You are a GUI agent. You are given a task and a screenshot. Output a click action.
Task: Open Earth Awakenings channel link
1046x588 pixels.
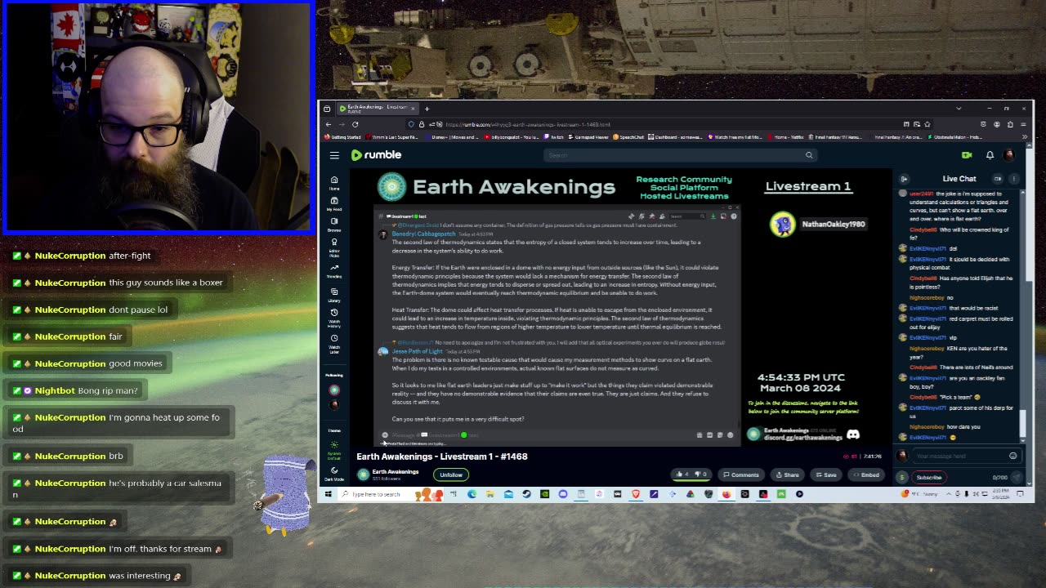(x=395, y=472)
